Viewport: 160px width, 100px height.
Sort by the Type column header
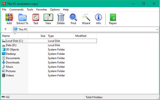coord(60,36)
